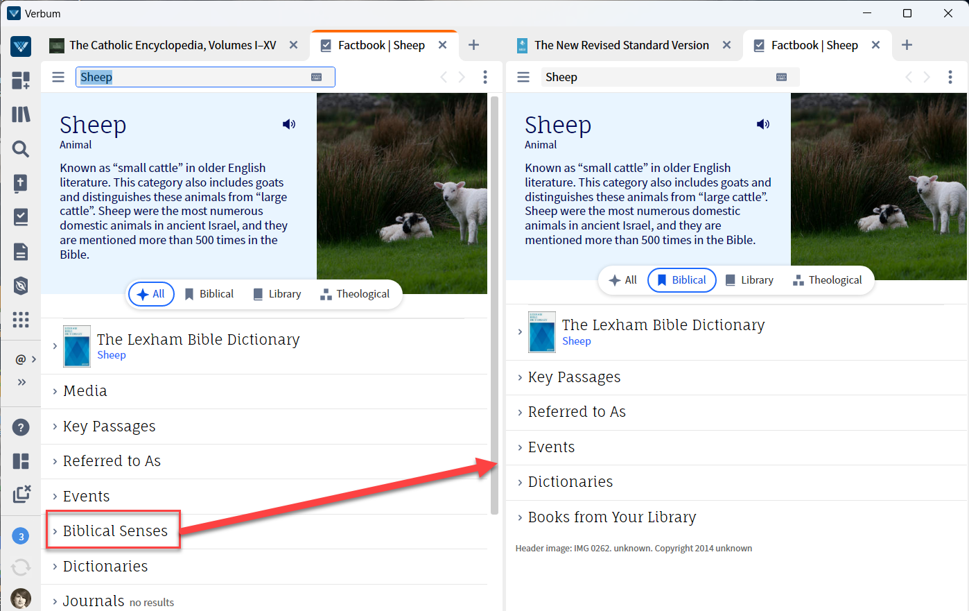The height and width of the screenshot is (611, 969).
Task: Open the Tools grid sidebar icon
Action: (21, 319)
